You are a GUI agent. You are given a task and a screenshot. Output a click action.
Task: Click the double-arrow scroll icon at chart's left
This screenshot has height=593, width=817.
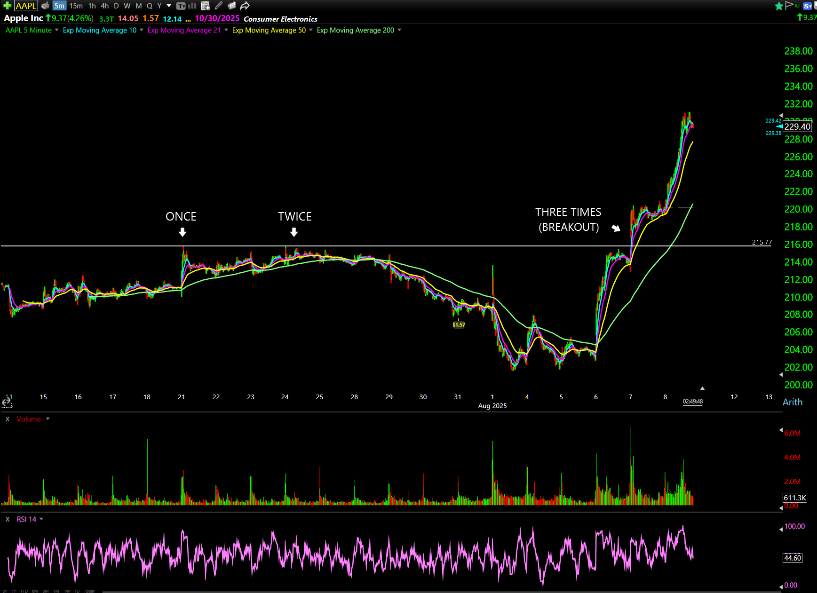pos(6,402)
